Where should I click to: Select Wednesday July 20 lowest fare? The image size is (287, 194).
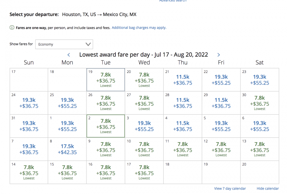pos(144,80)
